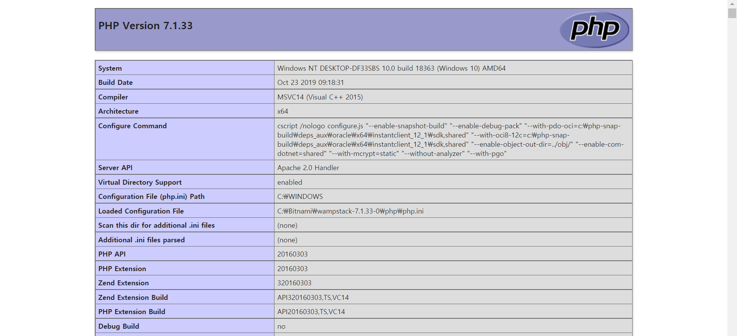Viewport: 737px width, 336px height.
Task: Click the Bitnami wampstack php.ini path
Action: 350,211
